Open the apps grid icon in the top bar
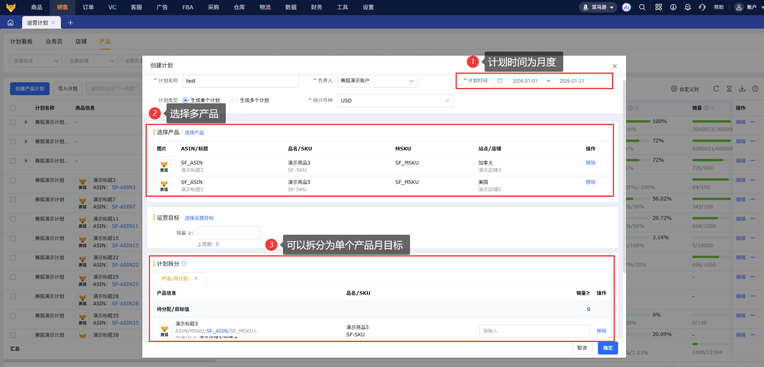This screenshot has width=764, height=367. click(658, 7)
